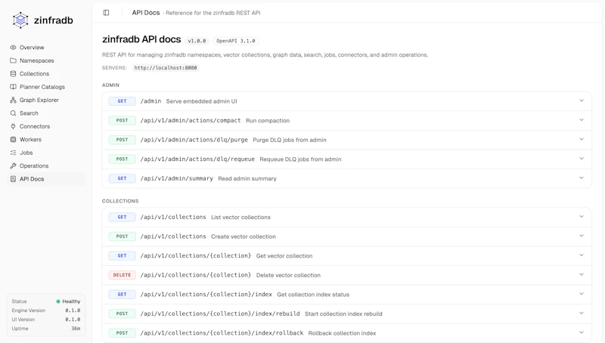The height and width of the screenshot is (343, 605).
Task: Expand List vector collections chevron
Action: (x=581, y=217)
